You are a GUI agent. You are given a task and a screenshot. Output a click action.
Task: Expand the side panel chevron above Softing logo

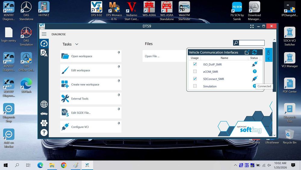pos(271,106)
